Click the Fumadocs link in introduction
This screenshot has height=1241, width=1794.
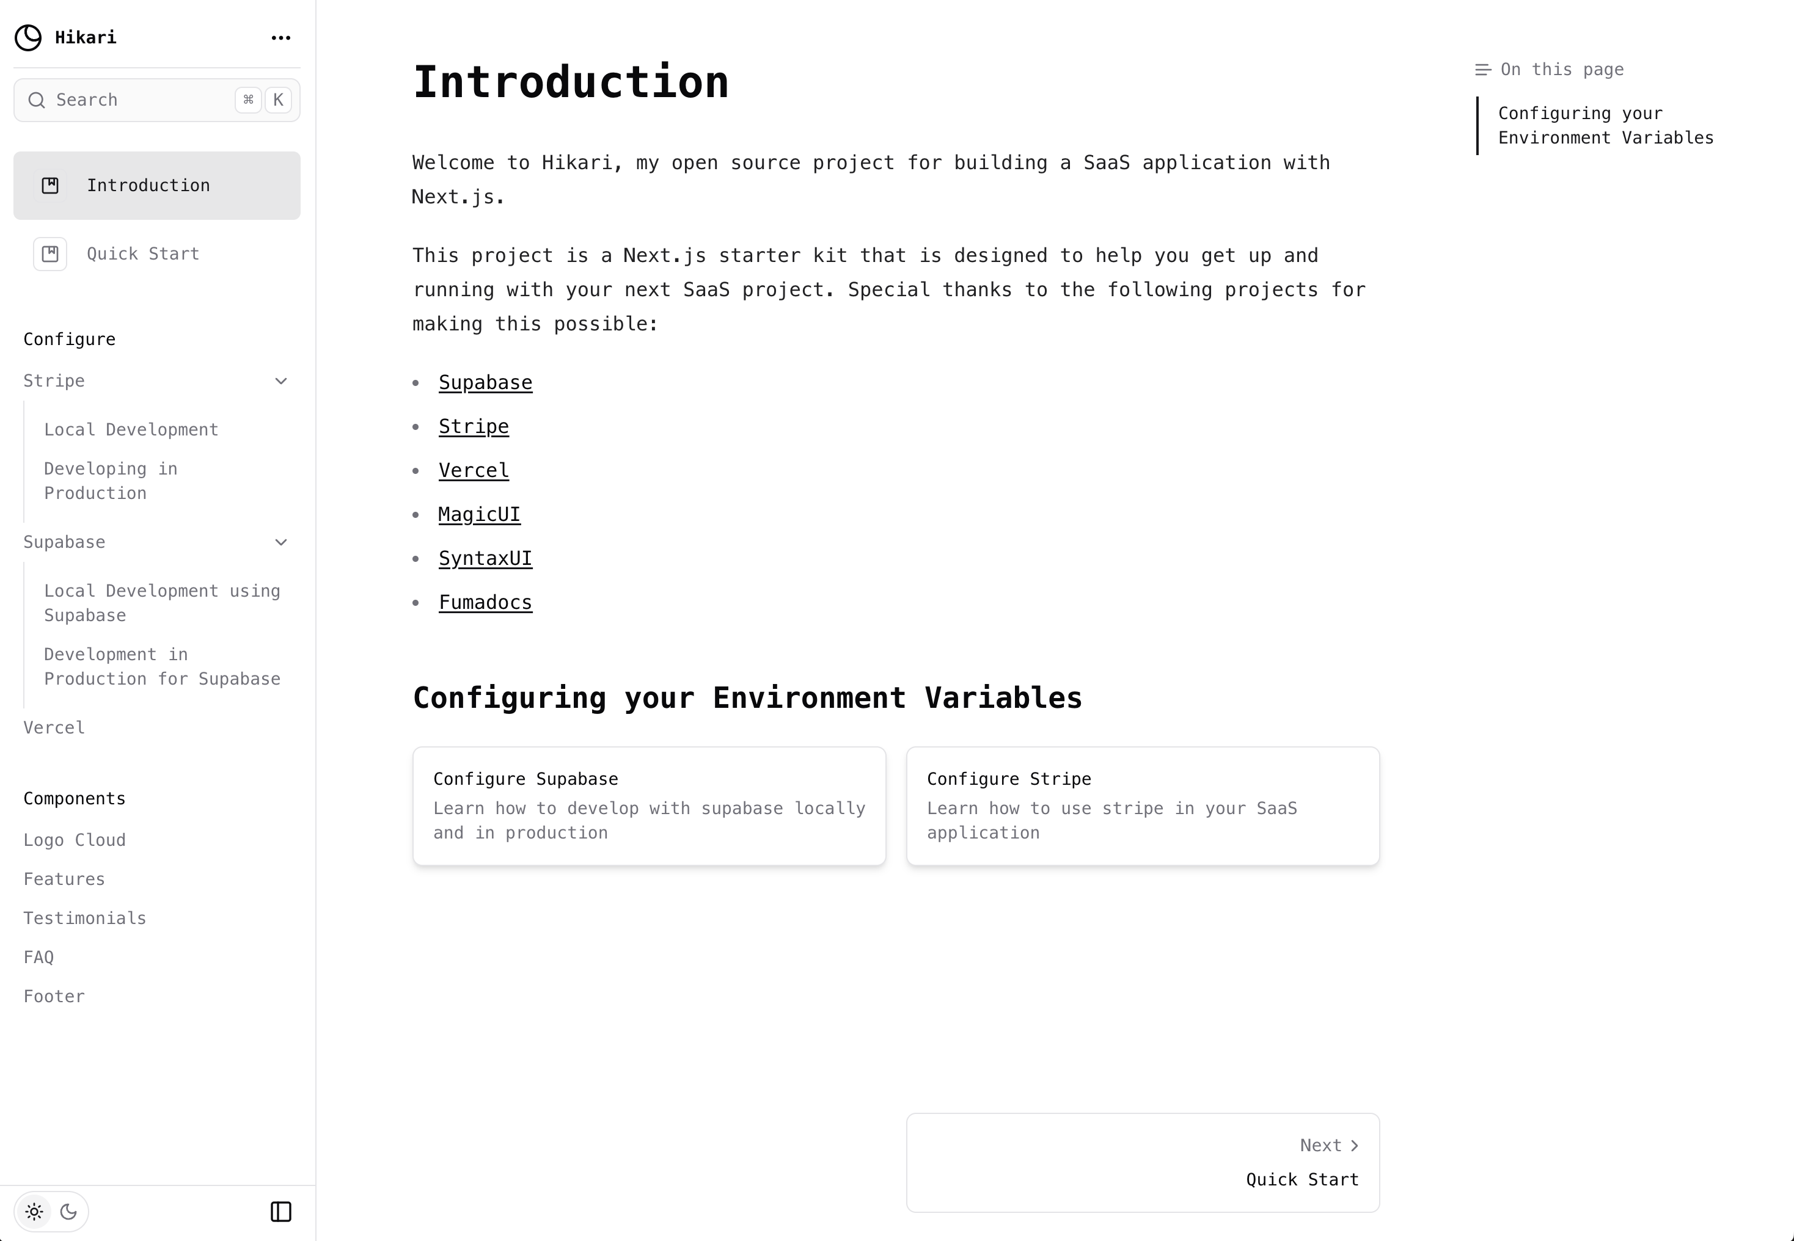(x=484, y=601)
